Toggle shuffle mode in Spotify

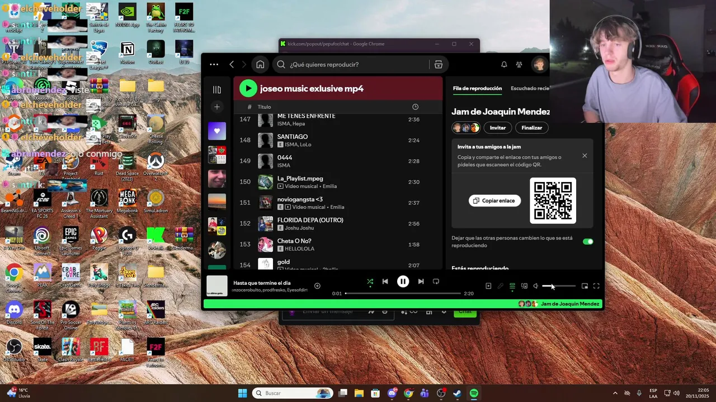click(370, 282)
